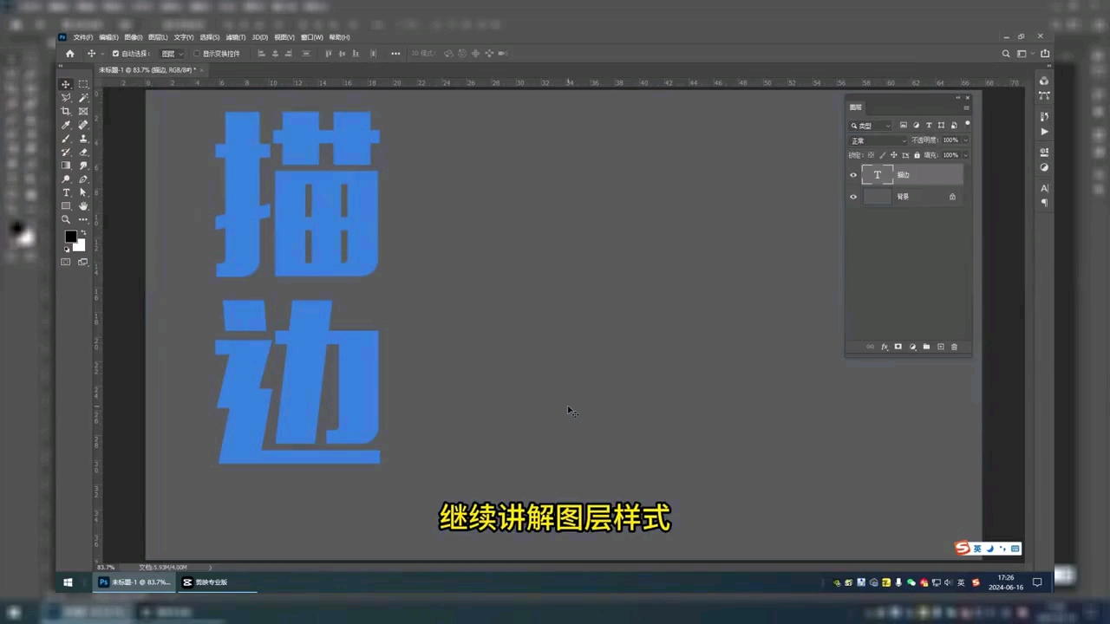Hide the 描边 text layer
Image resolution: width=1110 pixels, height=624 pixels.
click(852, 174)
